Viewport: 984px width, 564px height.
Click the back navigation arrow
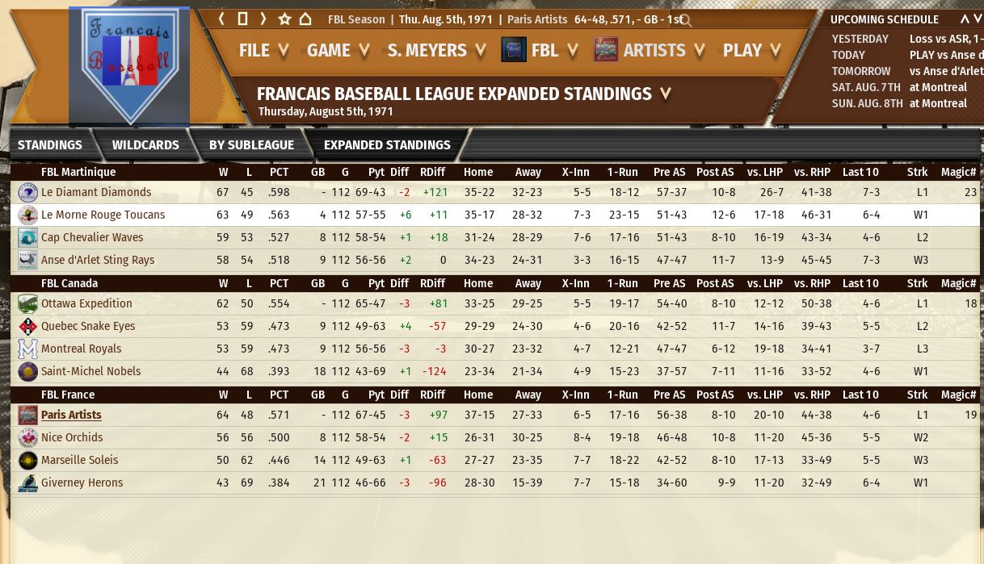222,19
